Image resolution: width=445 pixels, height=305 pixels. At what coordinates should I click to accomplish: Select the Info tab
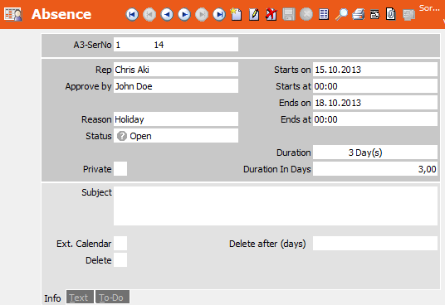[52, 298]
